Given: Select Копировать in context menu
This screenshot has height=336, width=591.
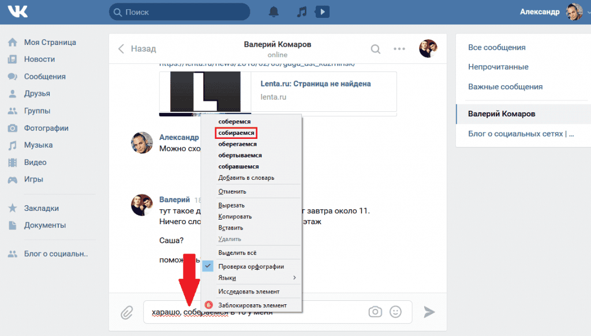Looking at the screenshot, I should (235, 217).
